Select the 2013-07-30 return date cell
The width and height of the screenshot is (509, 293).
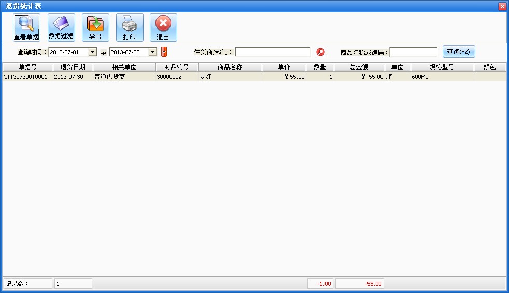point(73,77)
